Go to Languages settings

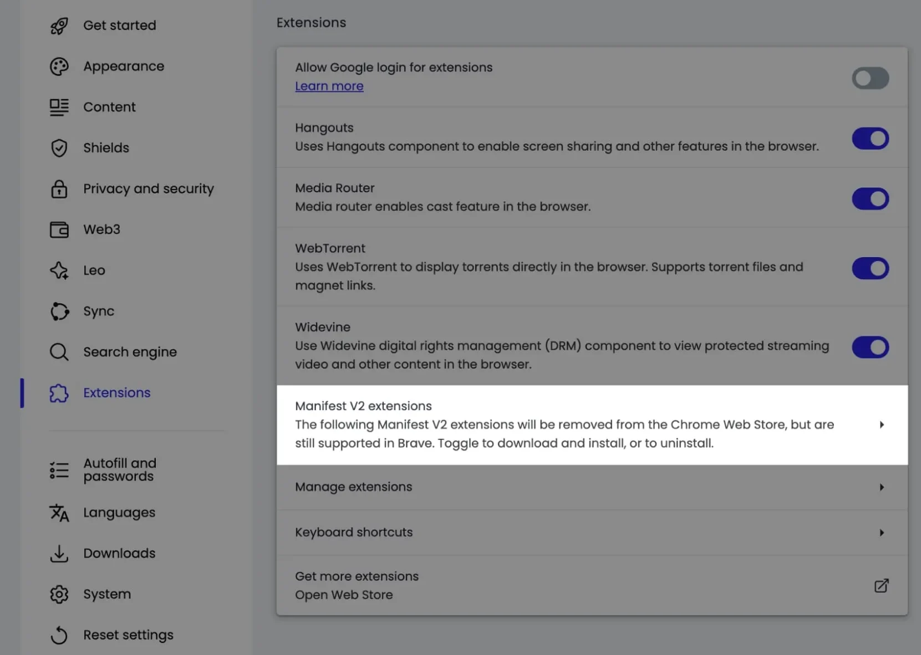[x=119, y=513]
